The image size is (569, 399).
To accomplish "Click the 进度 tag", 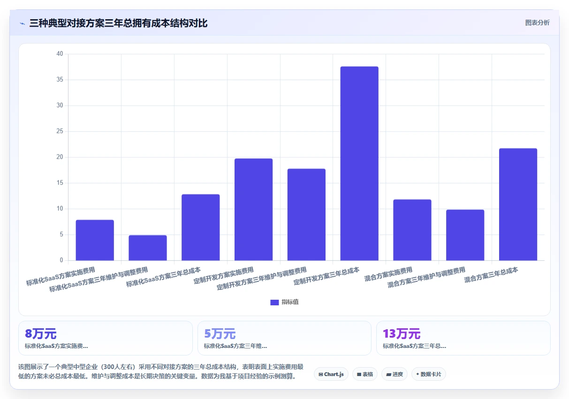I will 395,374.
